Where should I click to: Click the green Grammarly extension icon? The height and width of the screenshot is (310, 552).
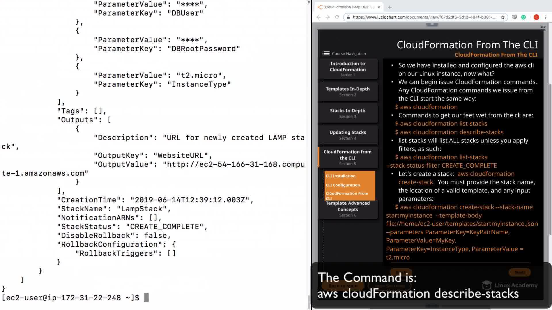[x=524, y=17]
